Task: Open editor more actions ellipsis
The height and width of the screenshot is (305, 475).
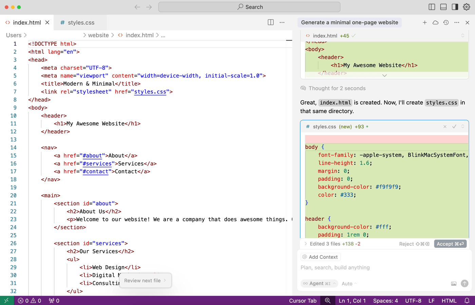Action: pyautogui.click(x=282, y=22)
